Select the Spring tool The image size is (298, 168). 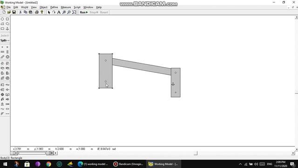7,85
